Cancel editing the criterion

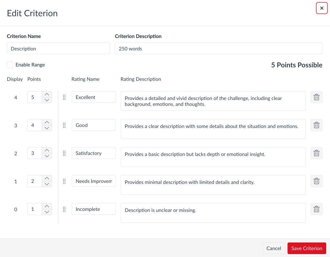pyautogui.click(x=274, y=248)
